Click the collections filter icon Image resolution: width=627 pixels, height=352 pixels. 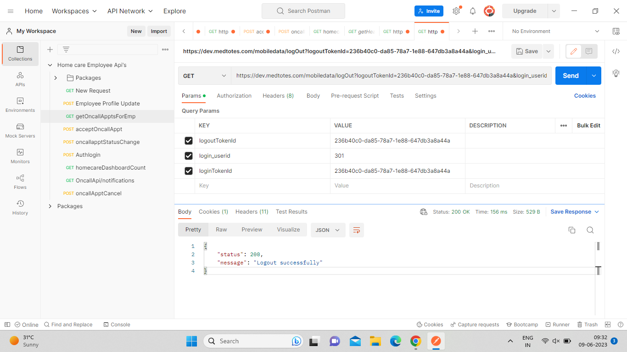click(66, 49)
